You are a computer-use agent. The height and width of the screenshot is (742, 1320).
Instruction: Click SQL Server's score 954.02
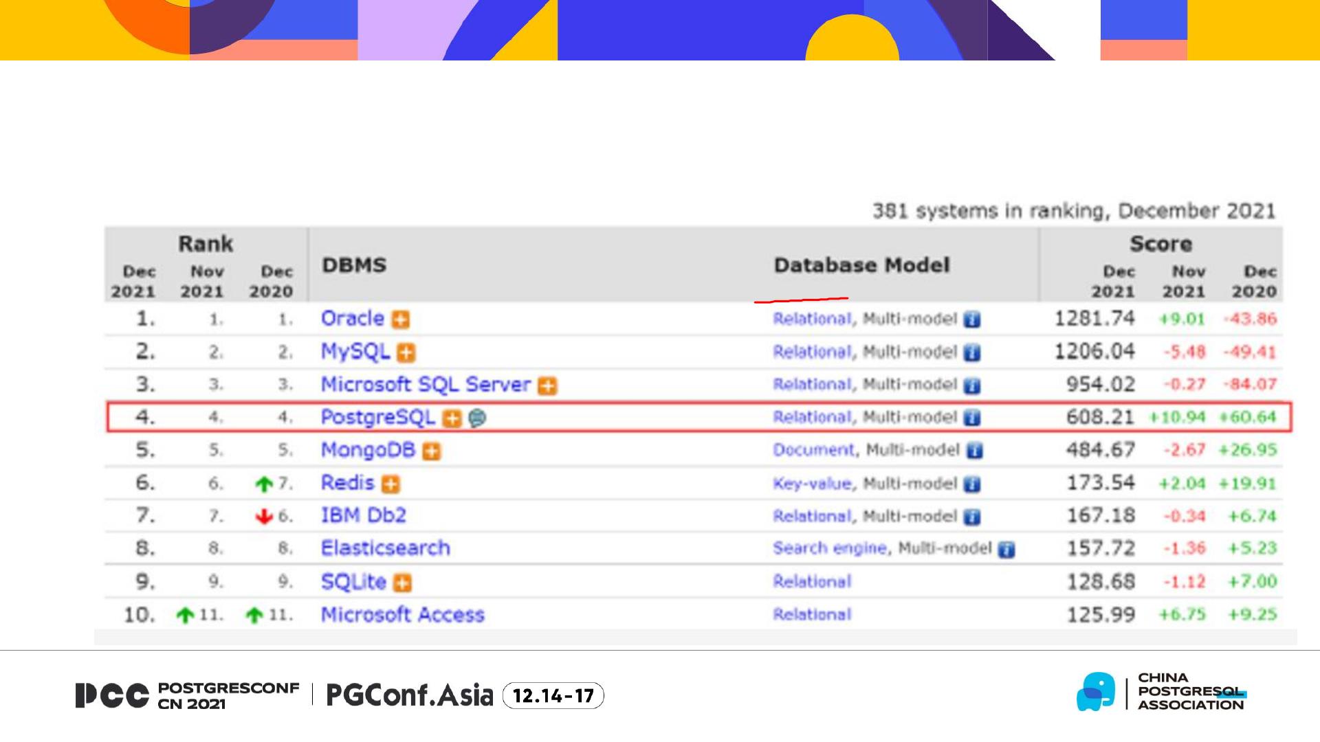[1101, 384]
